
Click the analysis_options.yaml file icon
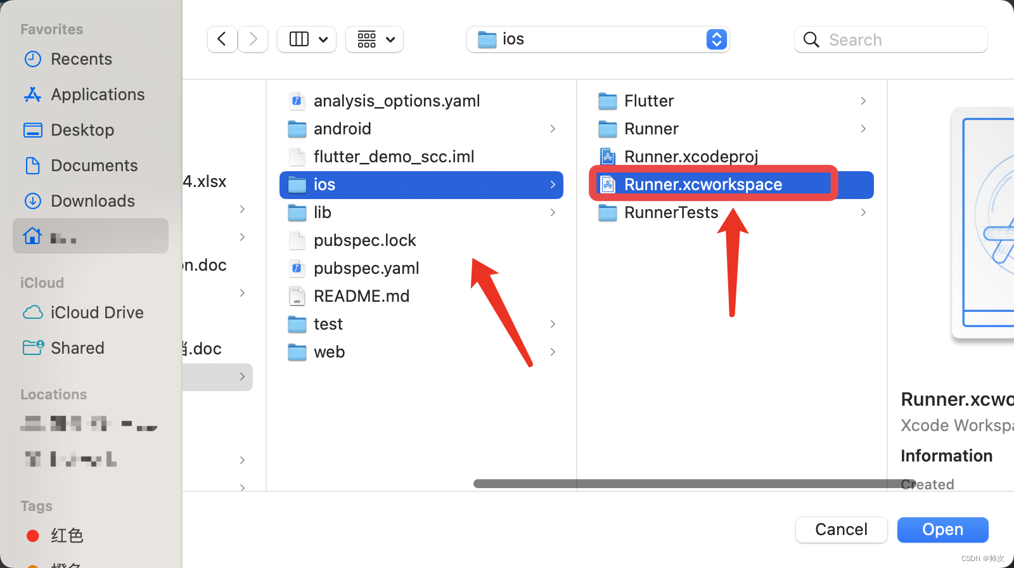coord(297,100)
